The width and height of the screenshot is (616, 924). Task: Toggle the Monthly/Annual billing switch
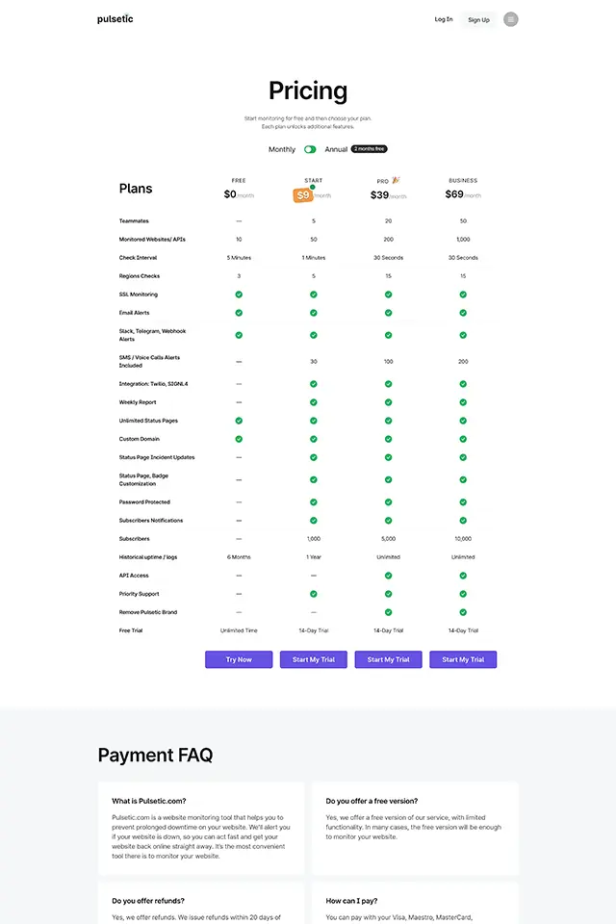[x=310, y=149]
